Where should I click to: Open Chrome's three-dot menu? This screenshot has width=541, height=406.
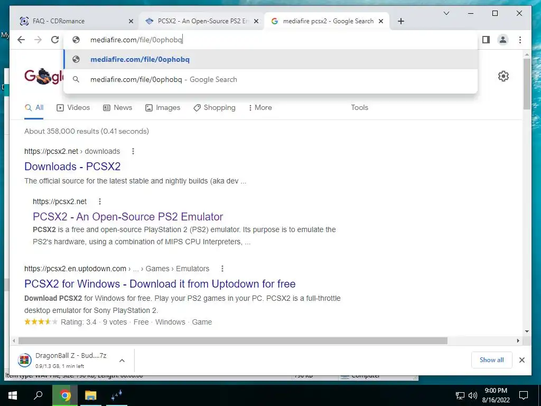click(520, 40)
